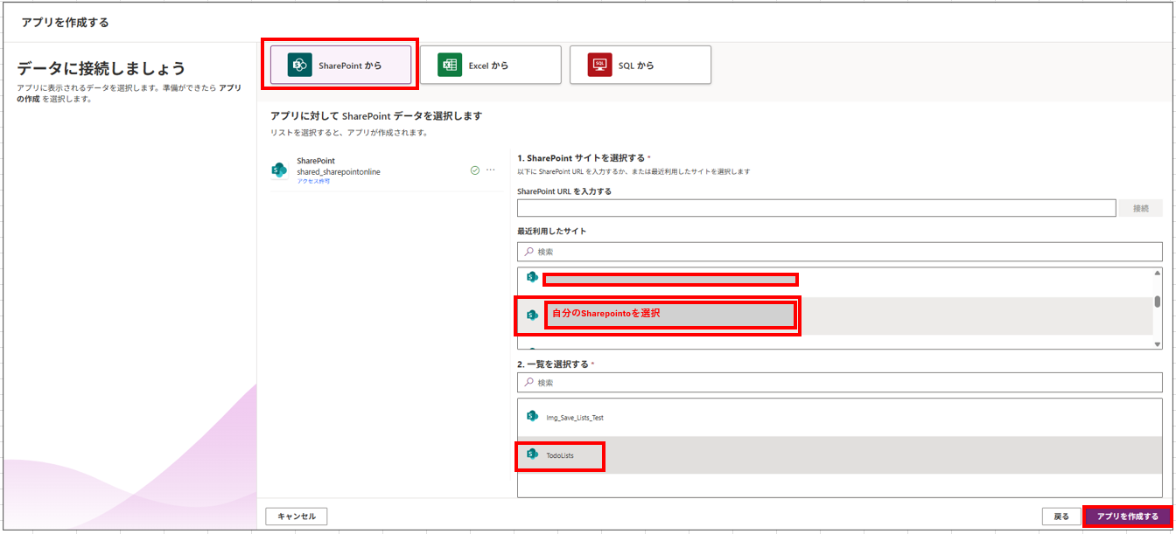Click the 戻る button

[1060, 517]
